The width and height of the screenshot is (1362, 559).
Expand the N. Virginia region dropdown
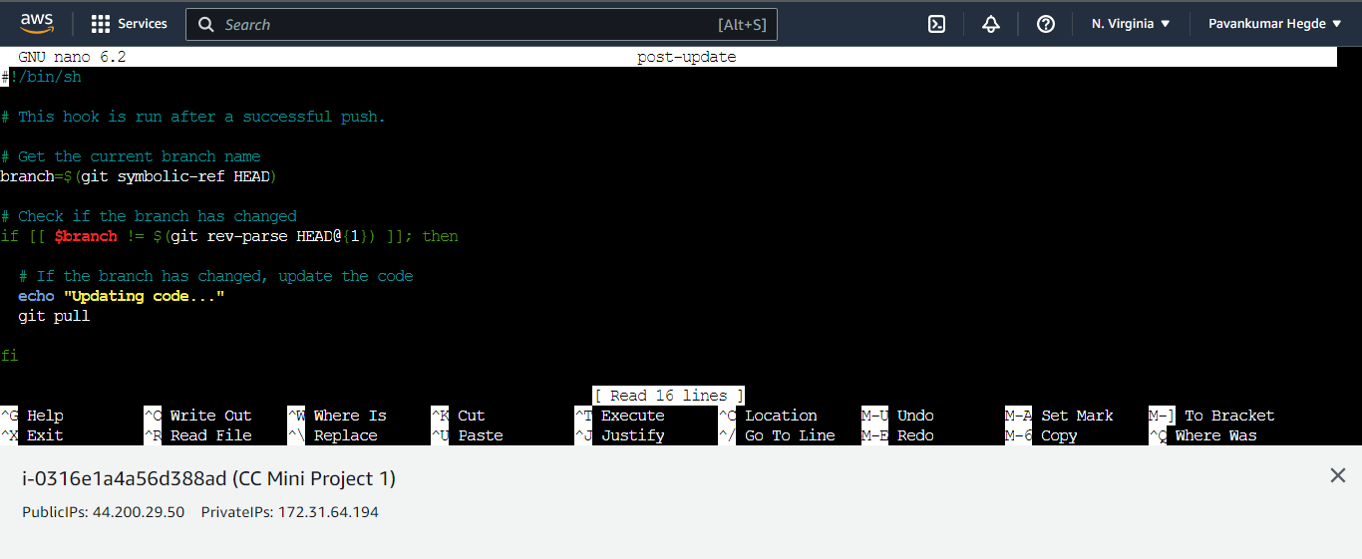tap(1131, 24)
